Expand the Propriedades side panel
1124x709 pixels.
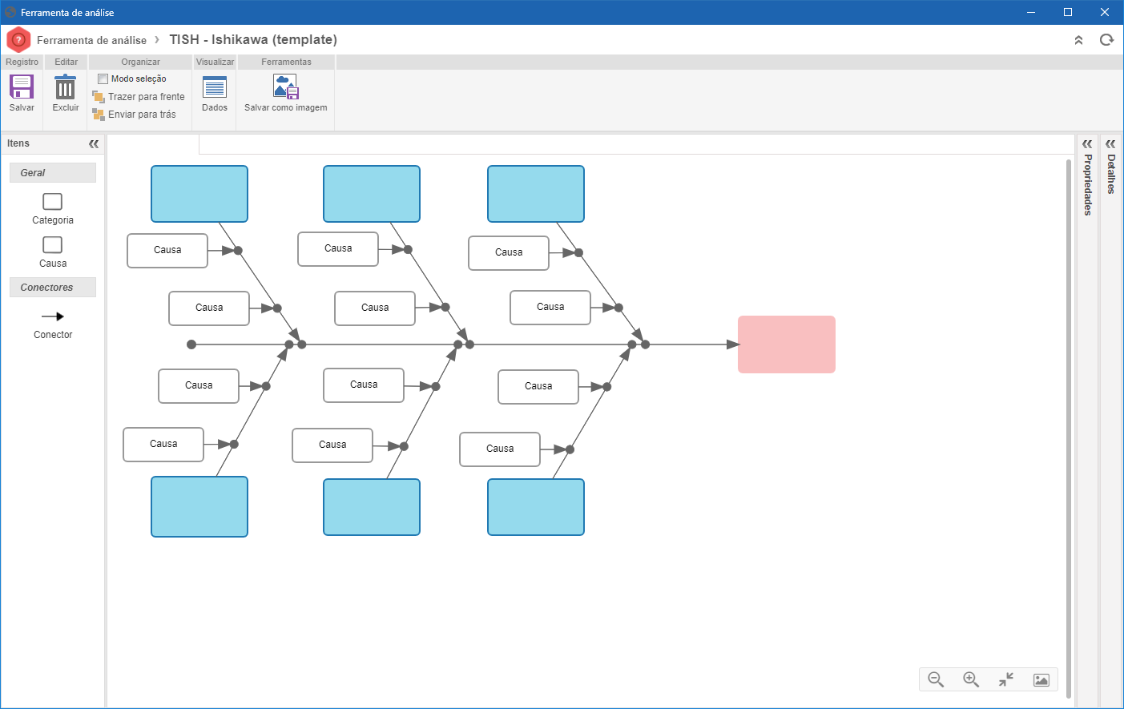click(x=1087, y=144)
